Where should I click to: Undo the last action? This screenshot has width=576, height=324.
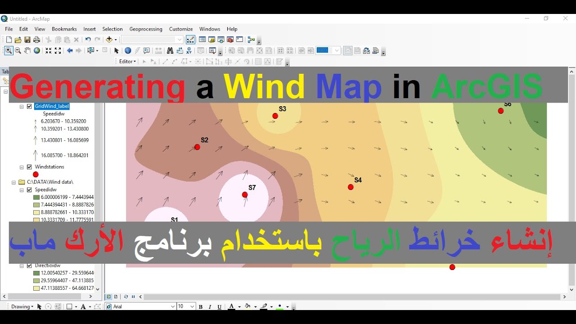pos(88,40)
